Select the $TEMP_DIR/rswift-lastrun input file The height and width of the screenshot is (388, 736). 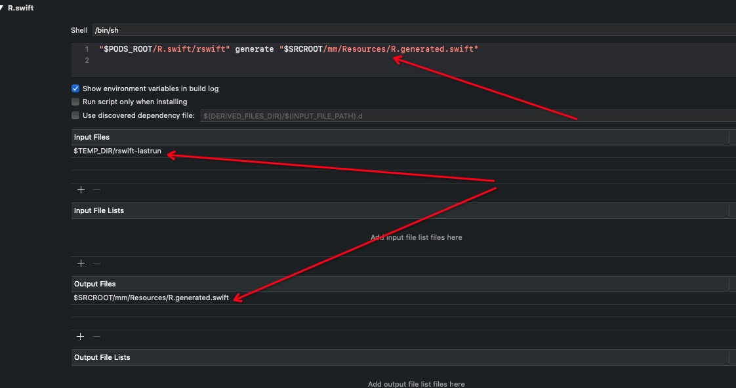[x=117, y=151]
